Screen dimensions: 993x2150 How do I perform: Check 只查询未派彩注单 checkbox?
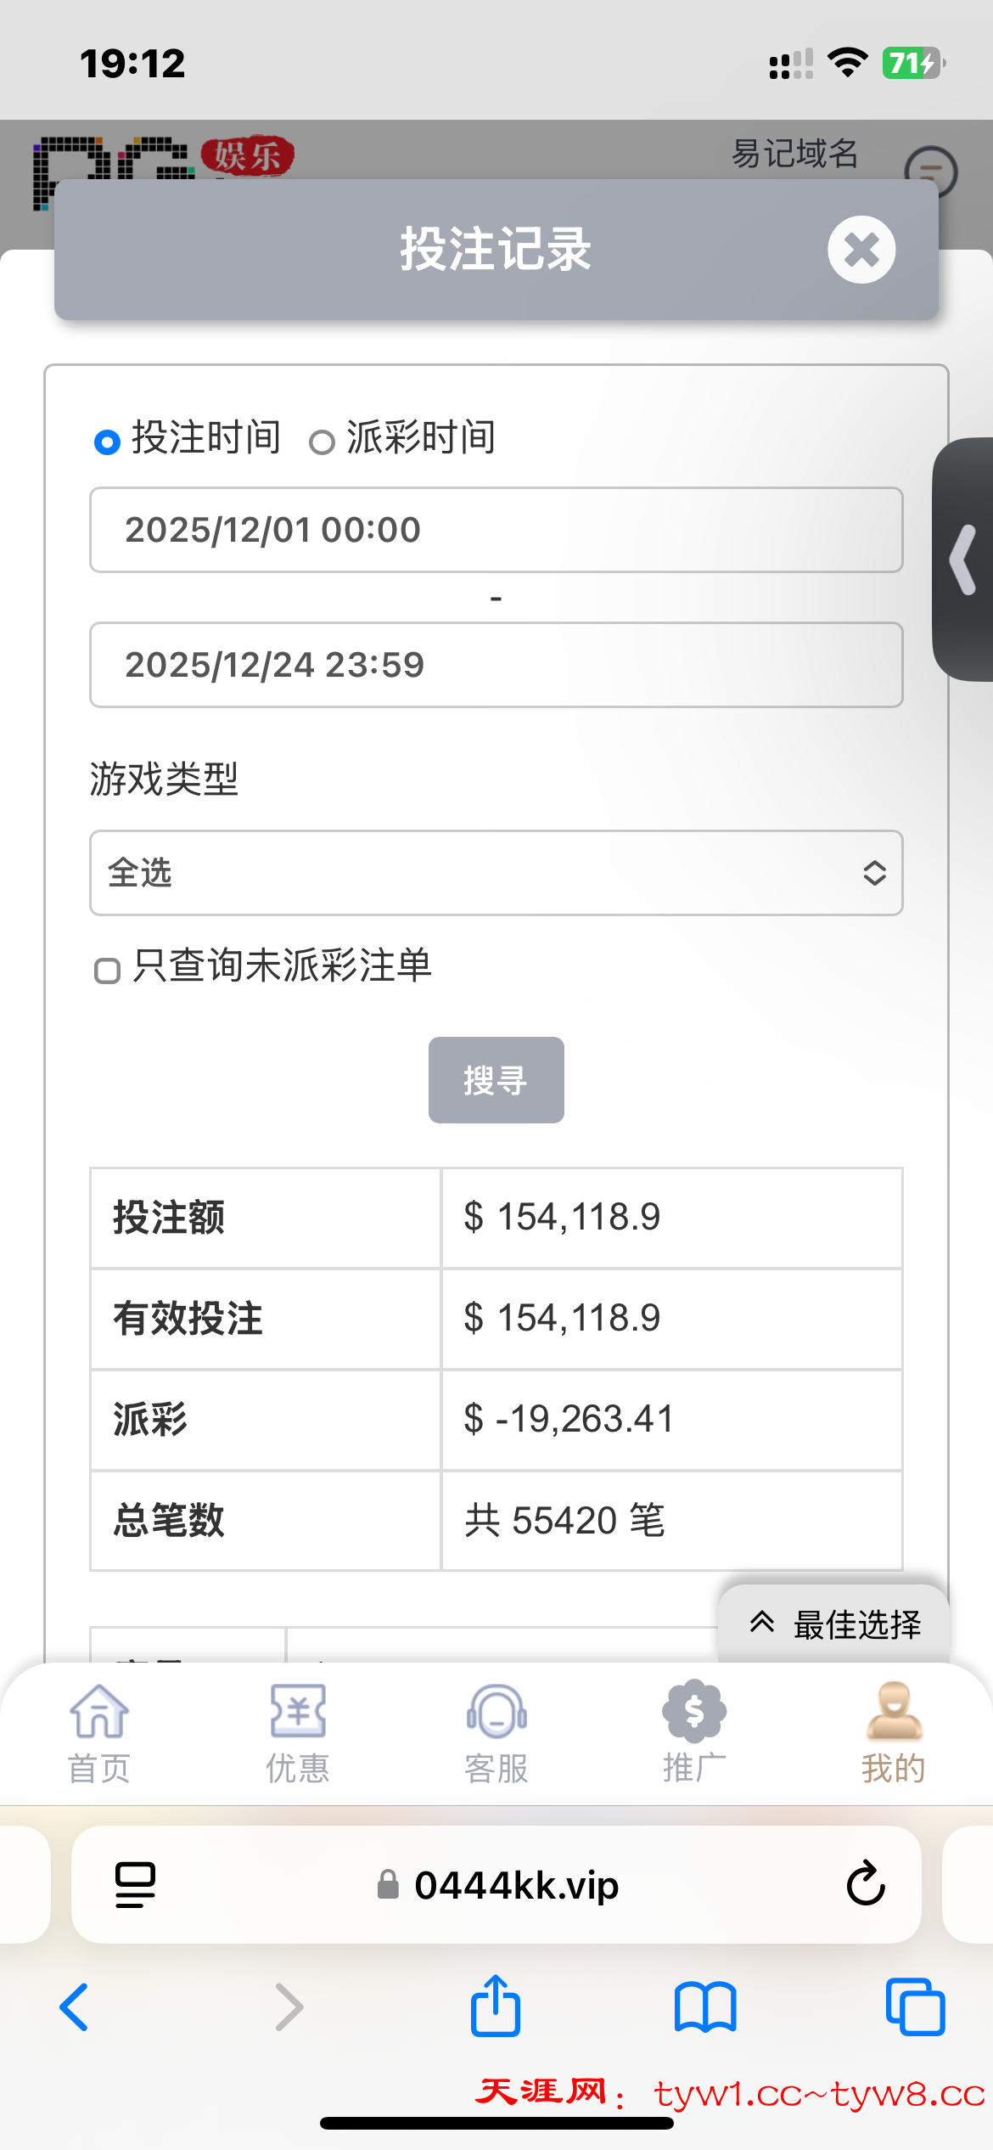[x=107, y=971]
